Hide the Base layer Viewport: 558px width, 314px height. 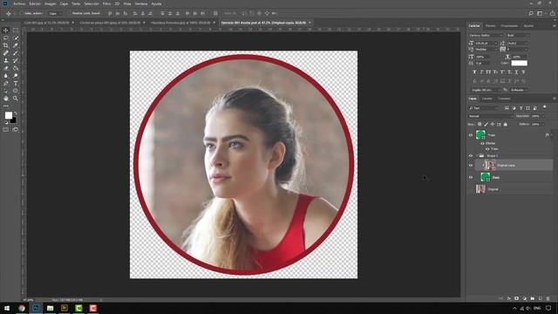471,177
